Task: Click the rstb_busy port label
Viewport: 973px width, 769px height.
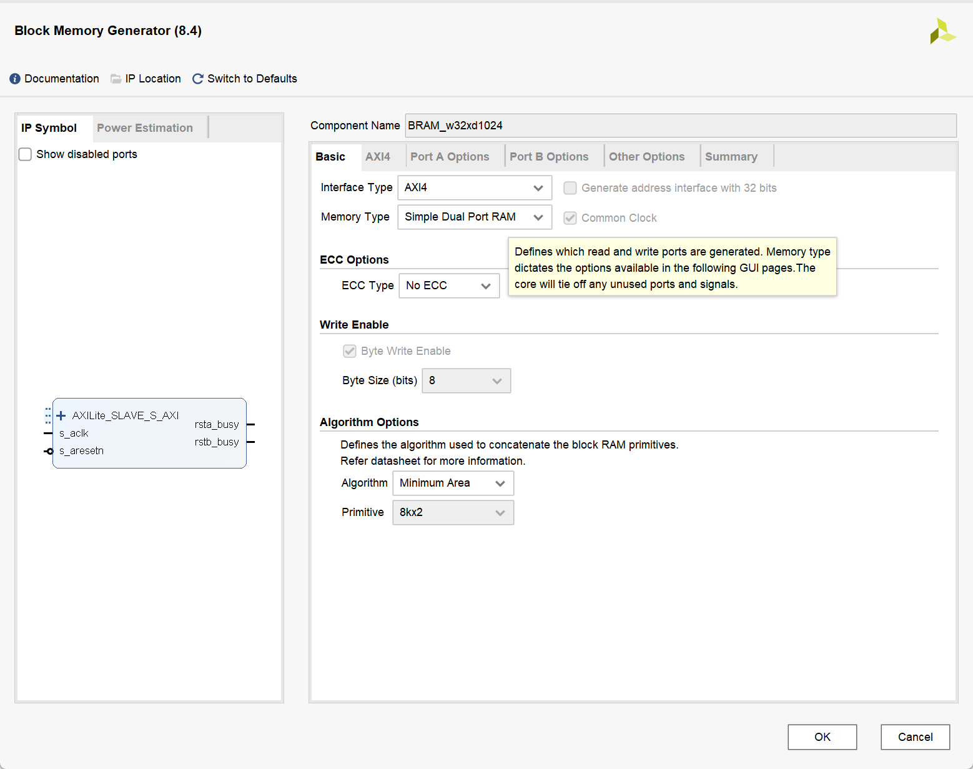Action: point(217,442)
